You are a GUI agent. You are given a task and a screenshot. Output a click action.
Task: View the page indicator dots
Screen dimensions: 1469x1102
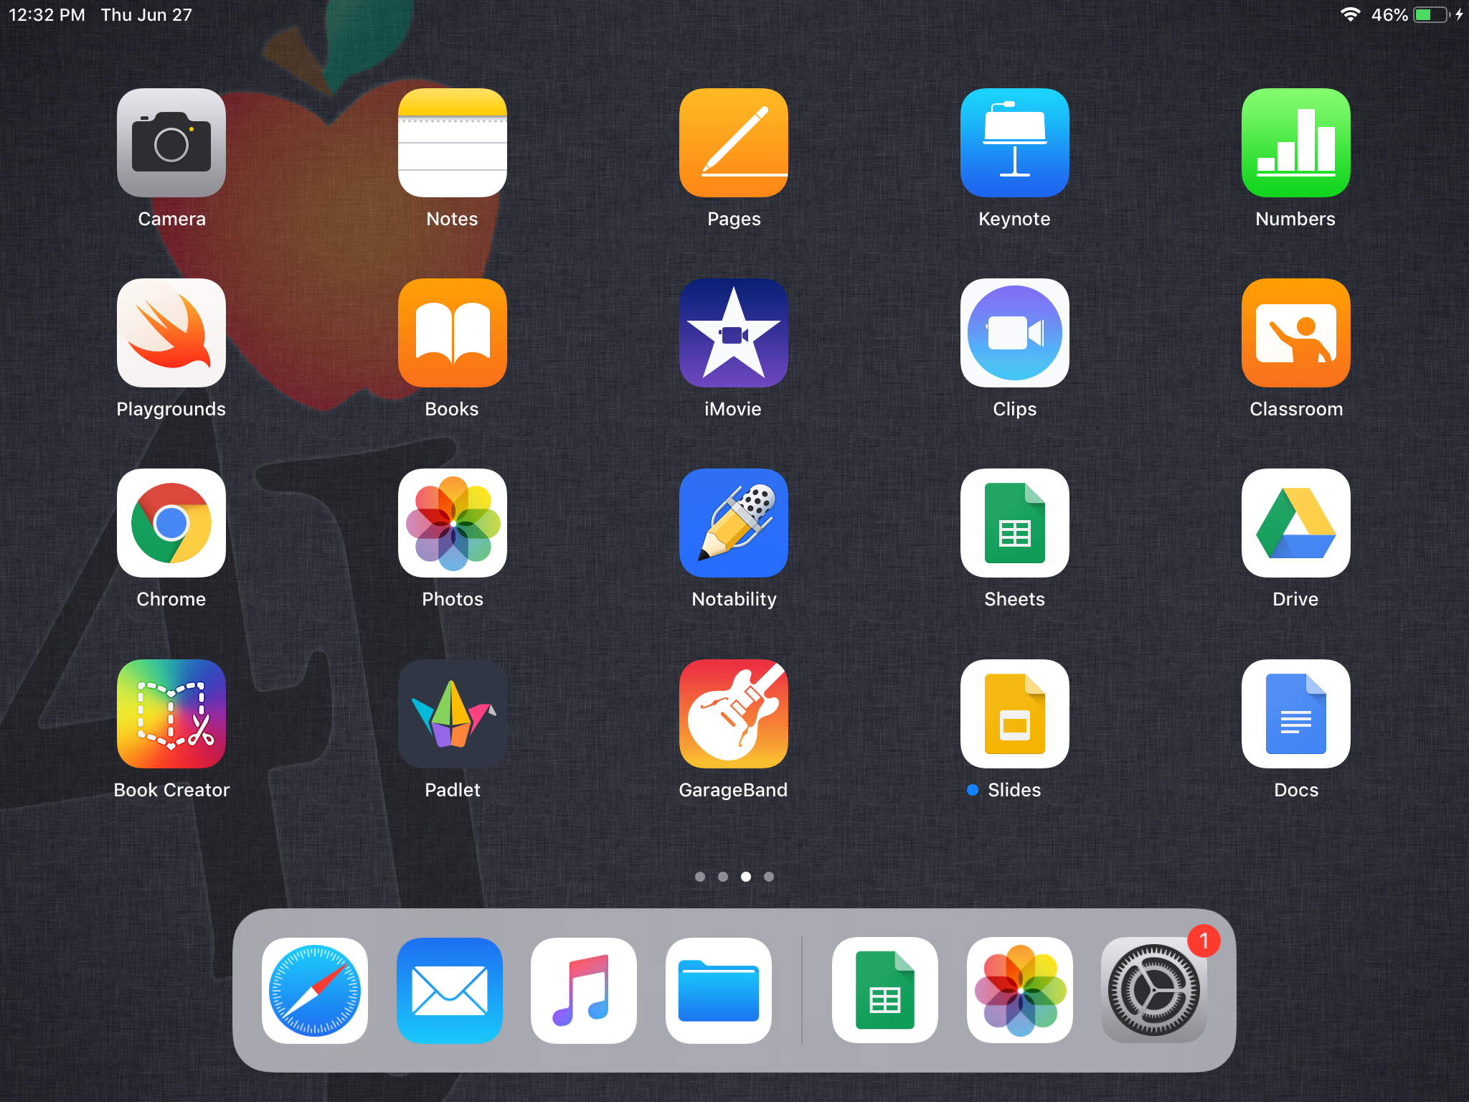click(x=734, y=877)
